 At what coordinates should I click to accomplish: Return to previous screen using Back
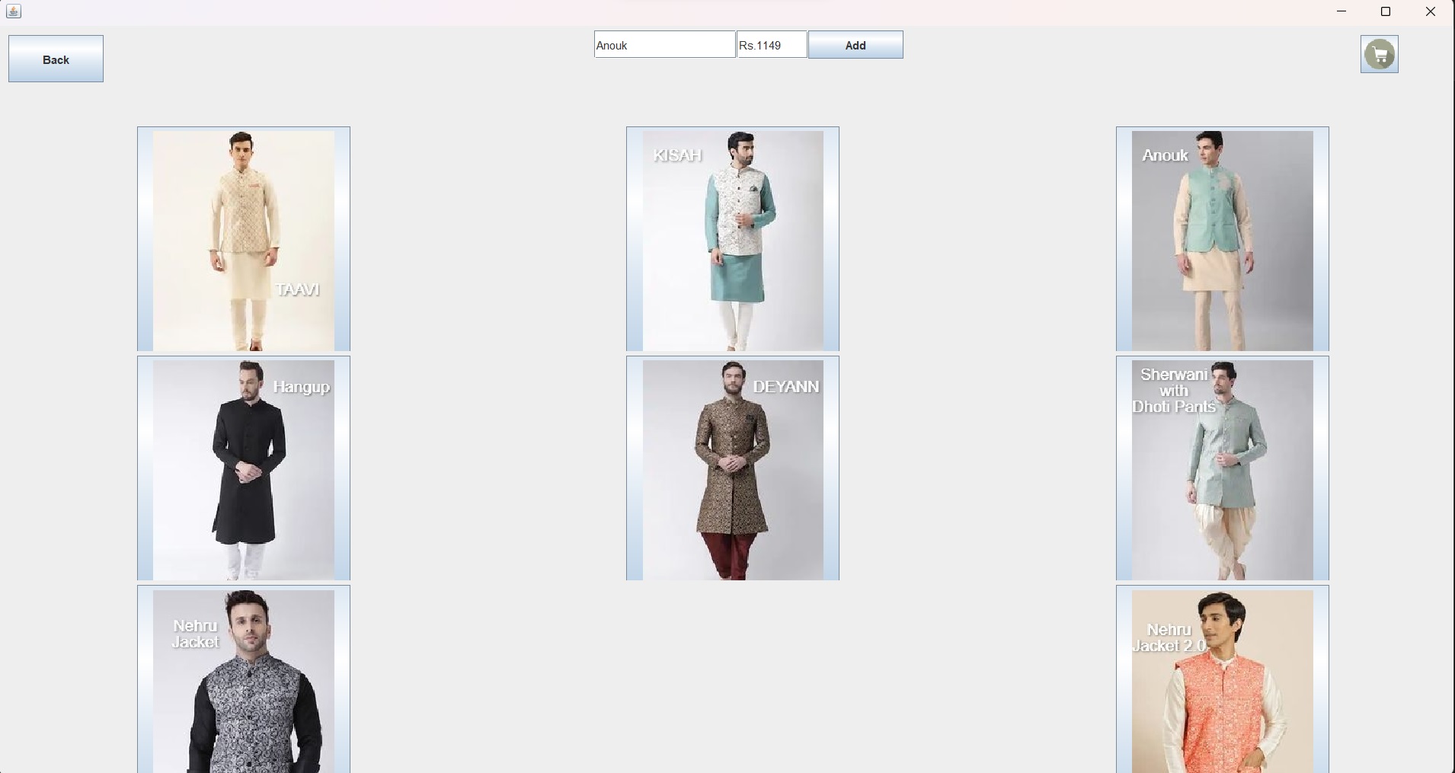[x=55, y=58]
